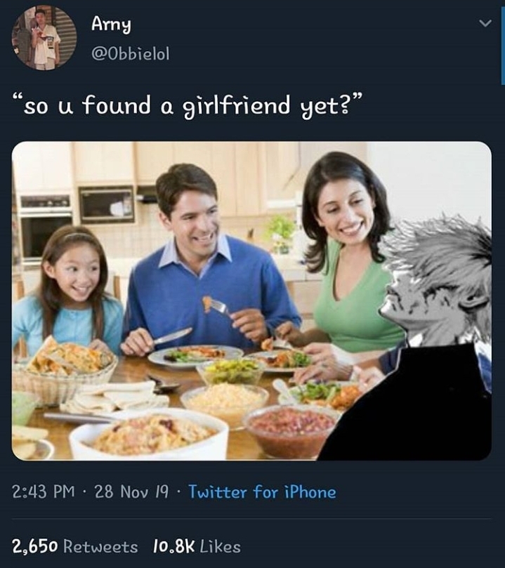Image resolution: width=505 pixels, height=568 pixels.
Task: Click the 2:43 PM timestamp
Action: coord(44,492)
